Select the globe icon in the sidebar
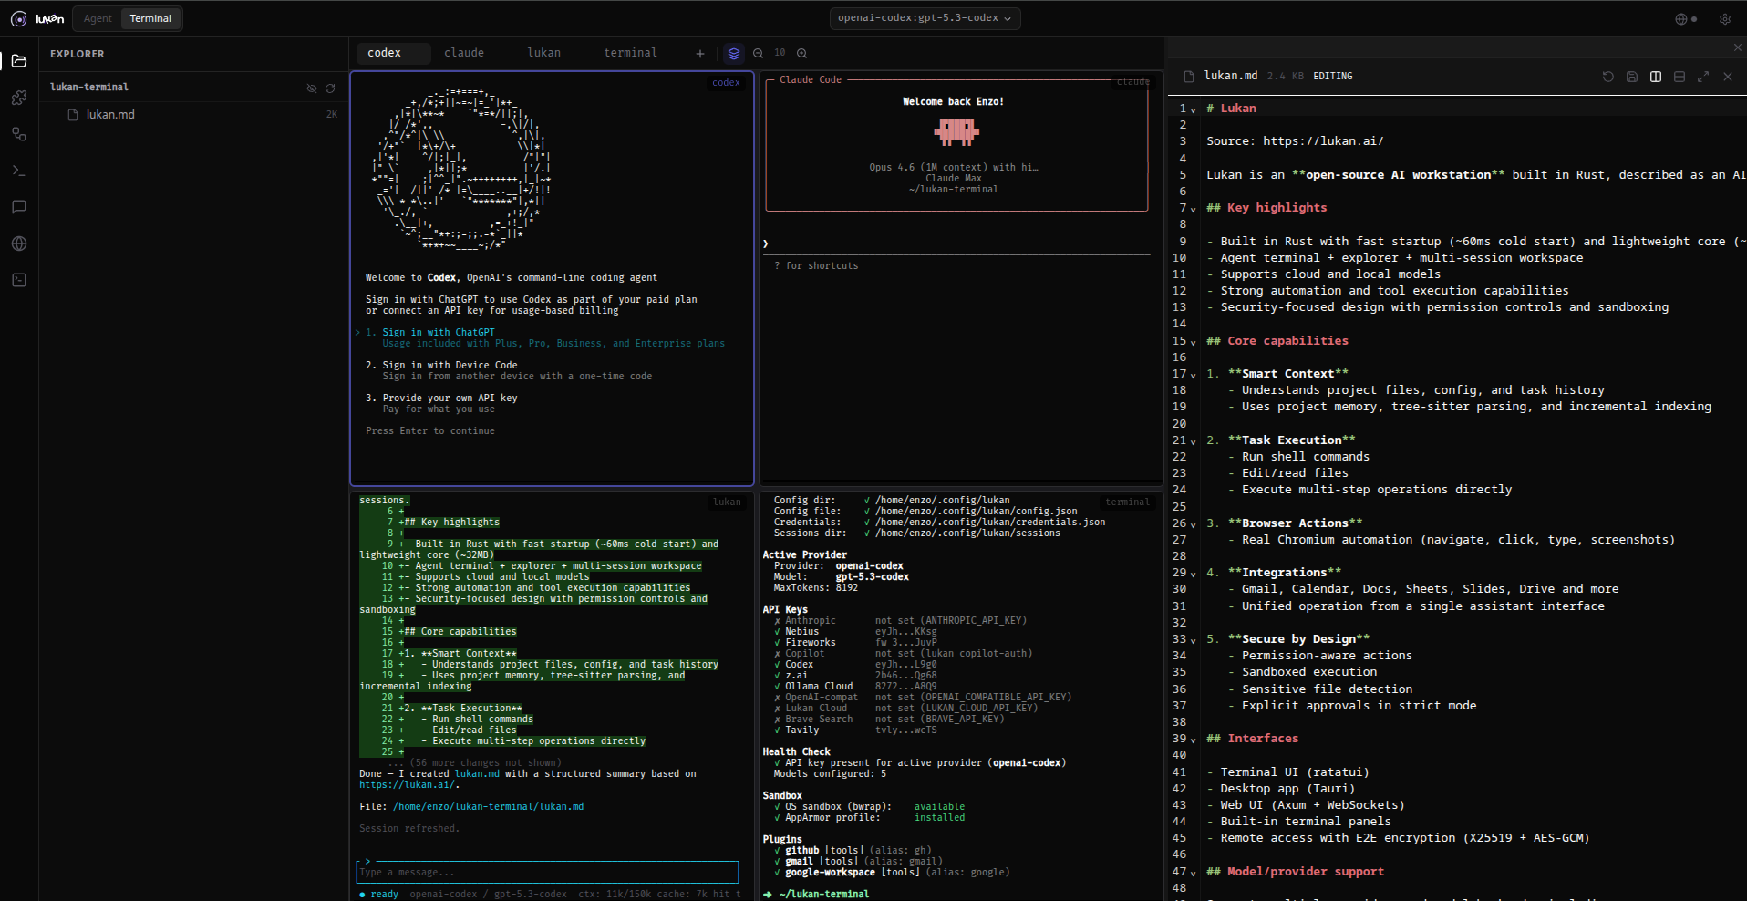The height and width of the screenshot is (901, 1747). (x=19, y=243)
